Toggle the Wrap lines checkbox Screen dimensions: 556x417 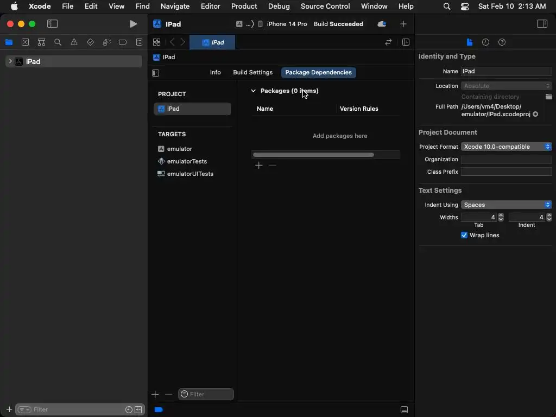[464, 235]
